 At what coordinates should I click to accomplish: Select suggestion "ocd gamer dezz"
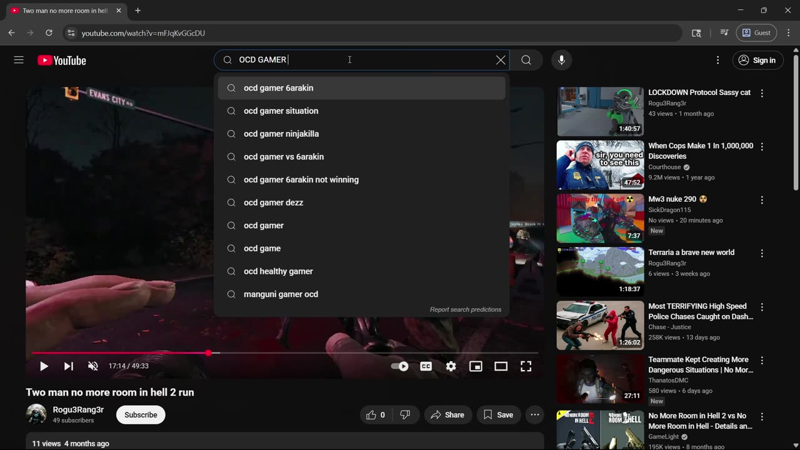coord(362,202)
